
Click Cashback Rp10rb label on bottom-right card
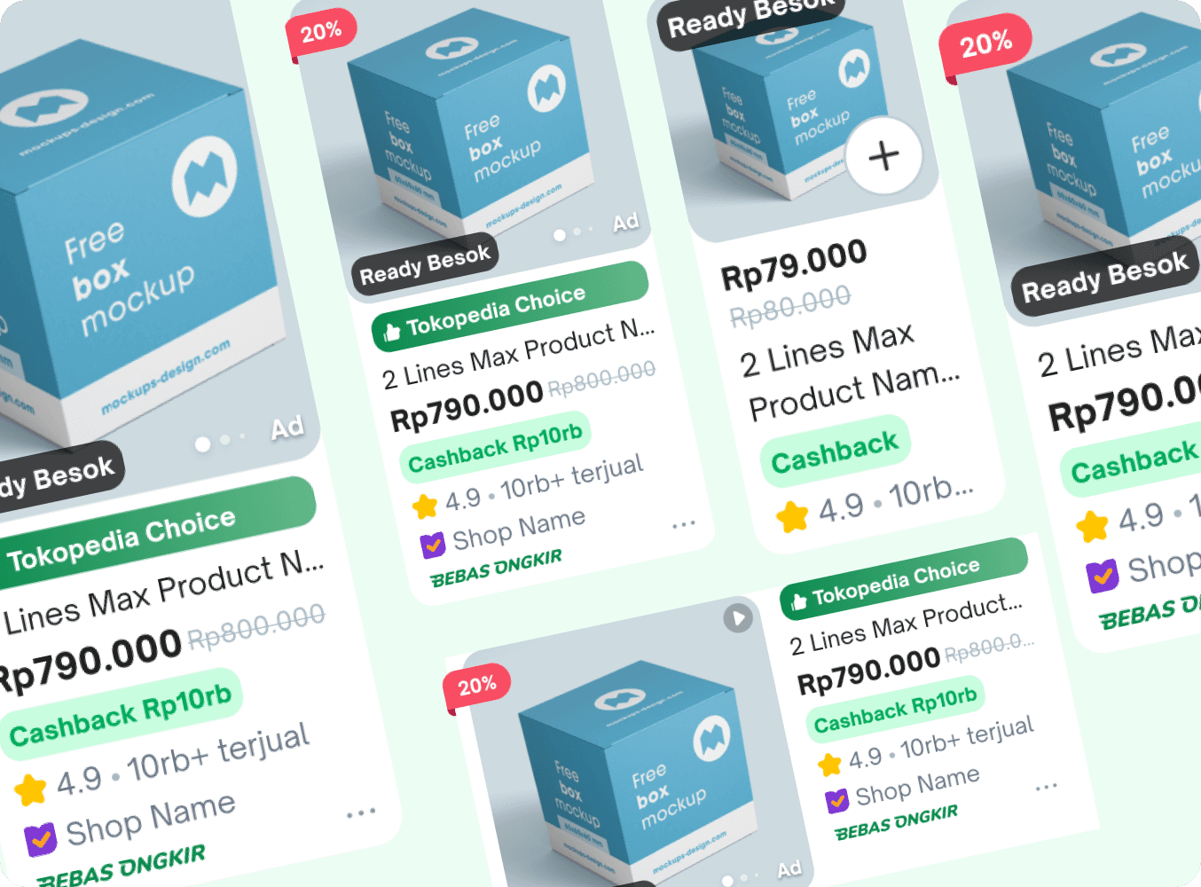pos(896,710)
